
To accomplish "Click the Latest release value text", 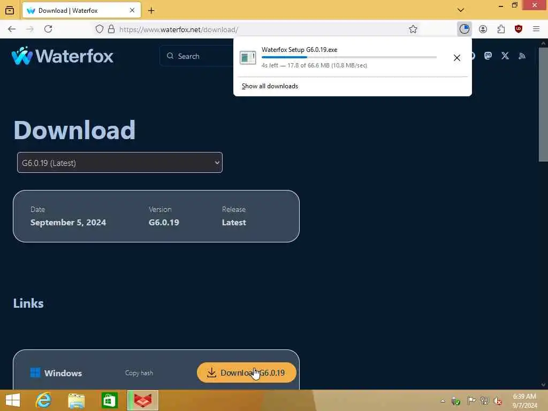I will pos(234,222).
